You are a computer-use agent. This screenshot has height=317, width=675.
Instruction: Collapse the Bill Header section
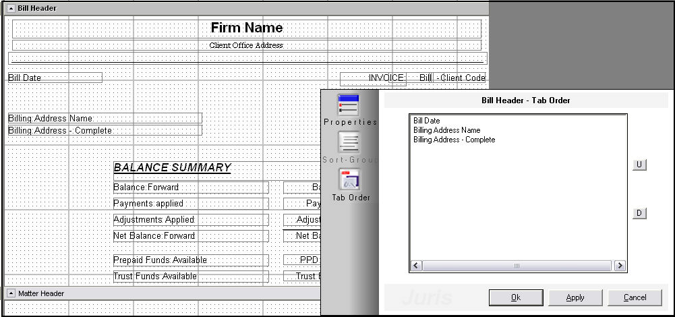click(11, 8)
